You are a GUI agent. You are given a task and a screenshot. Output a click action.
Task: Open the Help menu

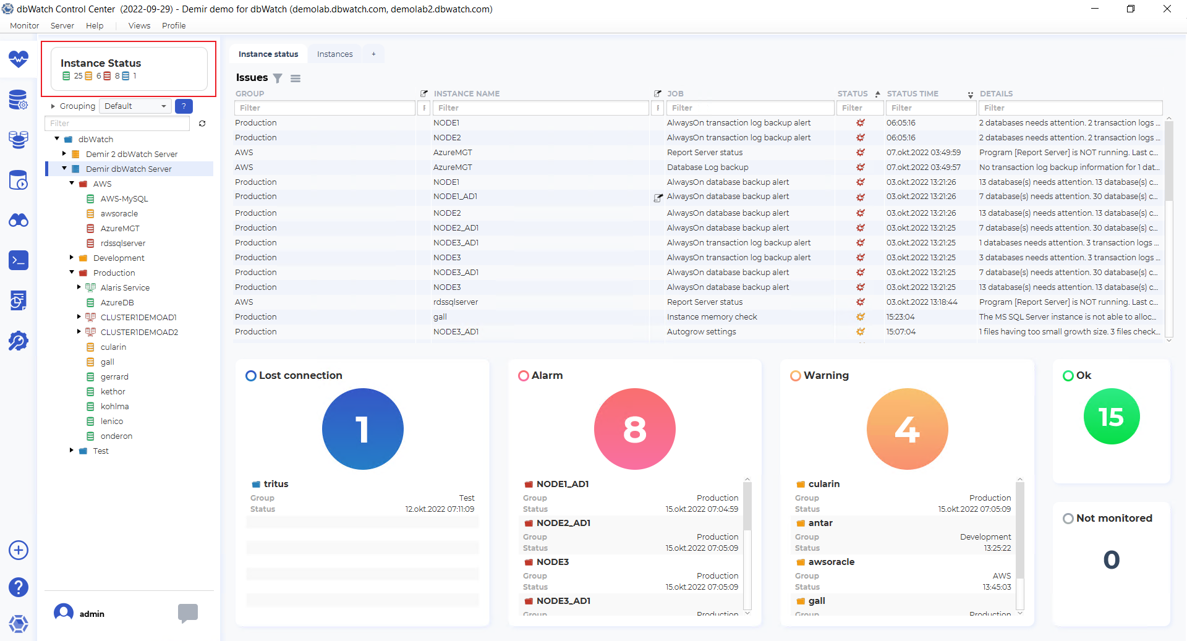coord(95,25)
